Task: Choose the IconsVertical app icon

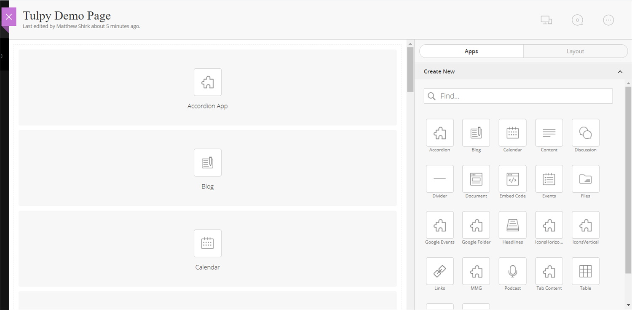Action: click(x=586, y=225)
